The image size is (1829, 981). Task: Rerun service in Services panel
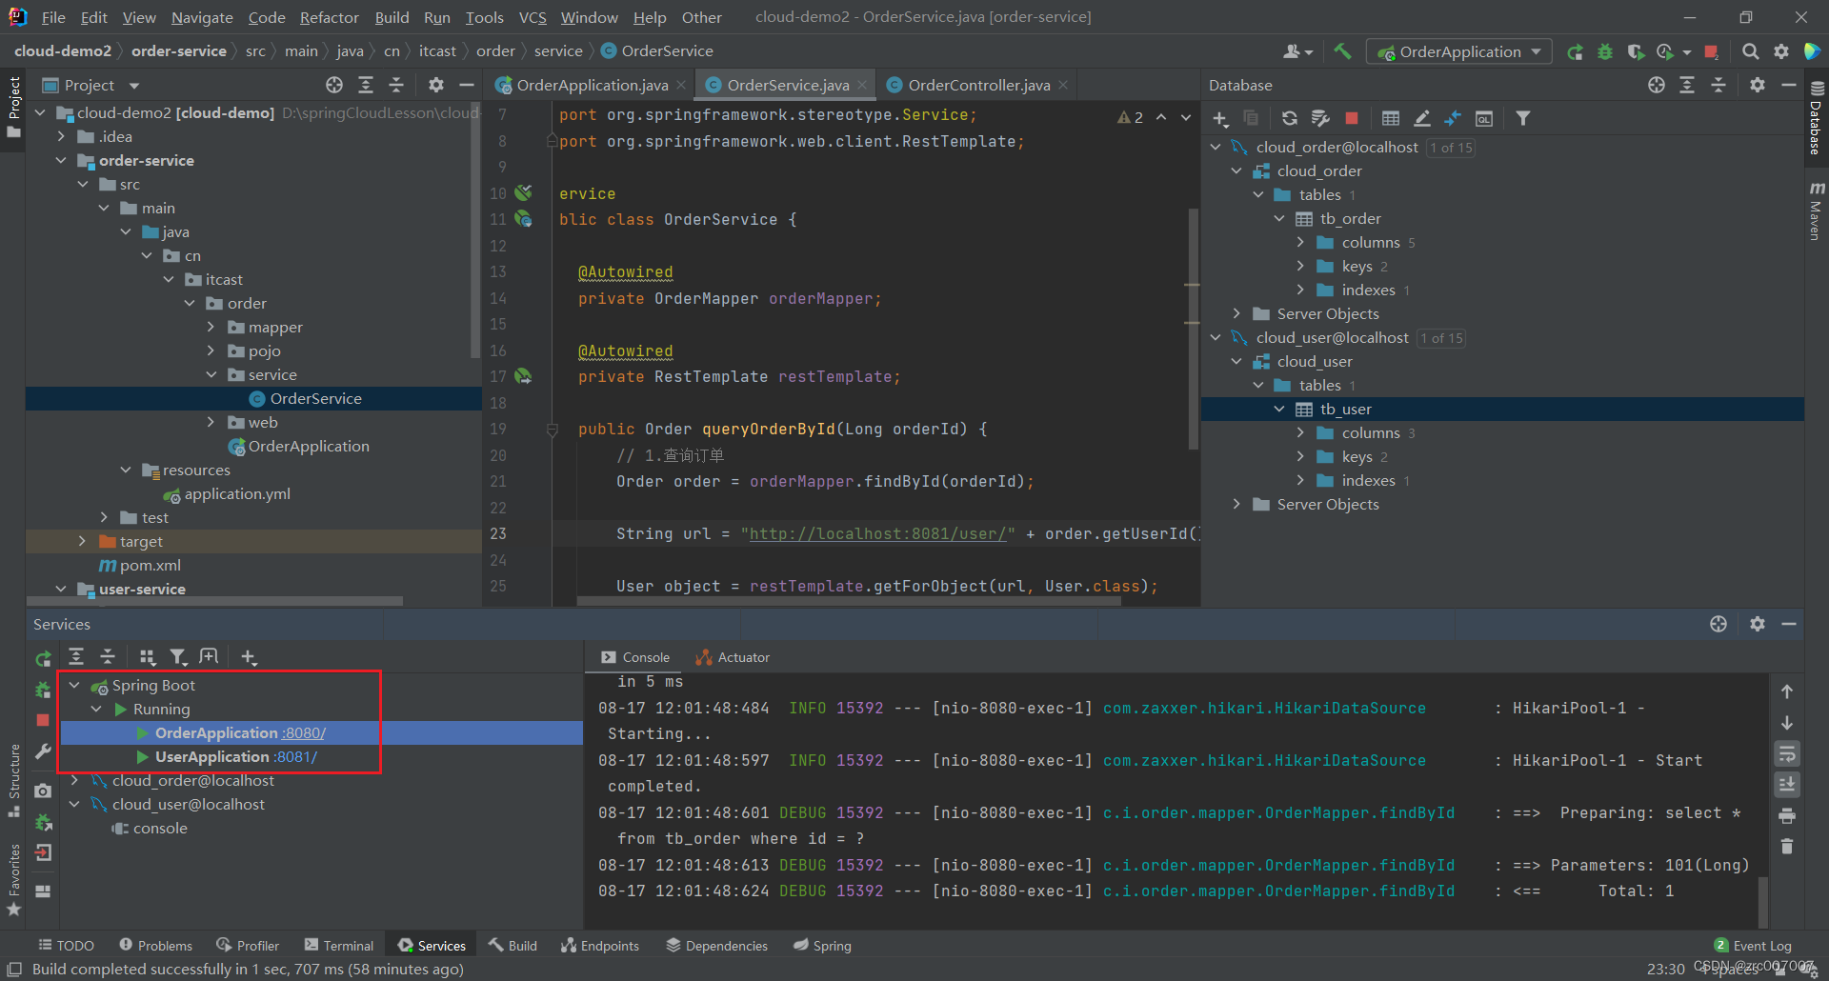pyautogui.click(x=43, y=658)
